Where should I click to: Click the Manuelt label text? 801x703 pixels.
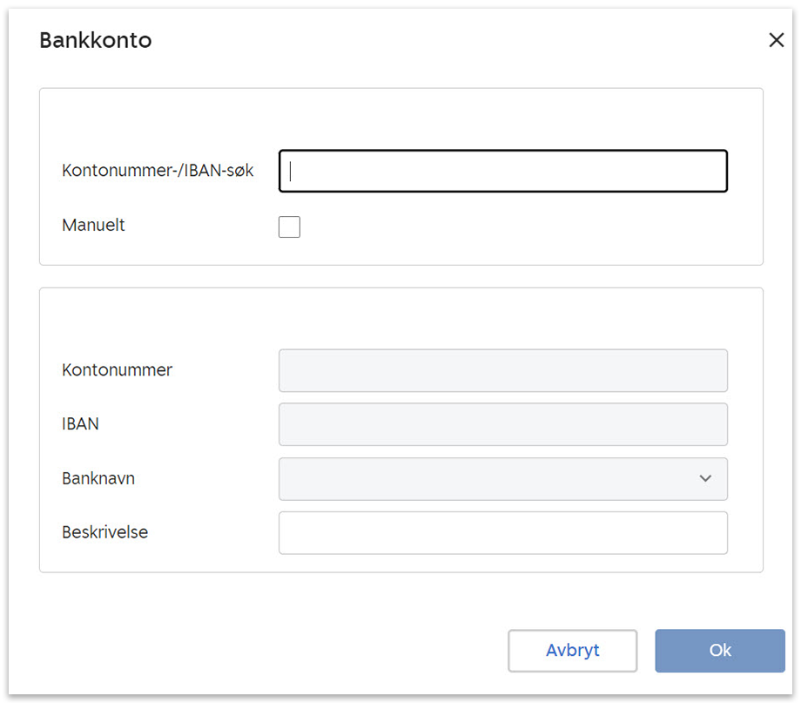pyautogui.click(x=93, y=226)
